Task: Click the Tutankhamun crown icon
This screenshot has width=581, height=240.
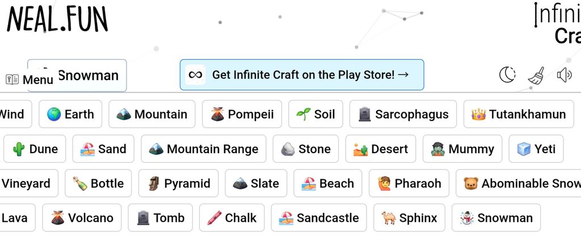Action: click(478, 114)
